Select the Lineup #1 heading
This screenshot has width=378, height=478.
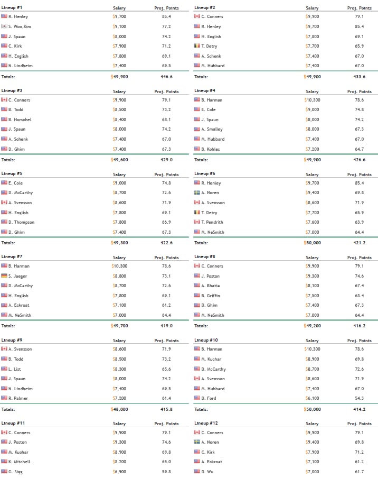[x=12, y=7]
